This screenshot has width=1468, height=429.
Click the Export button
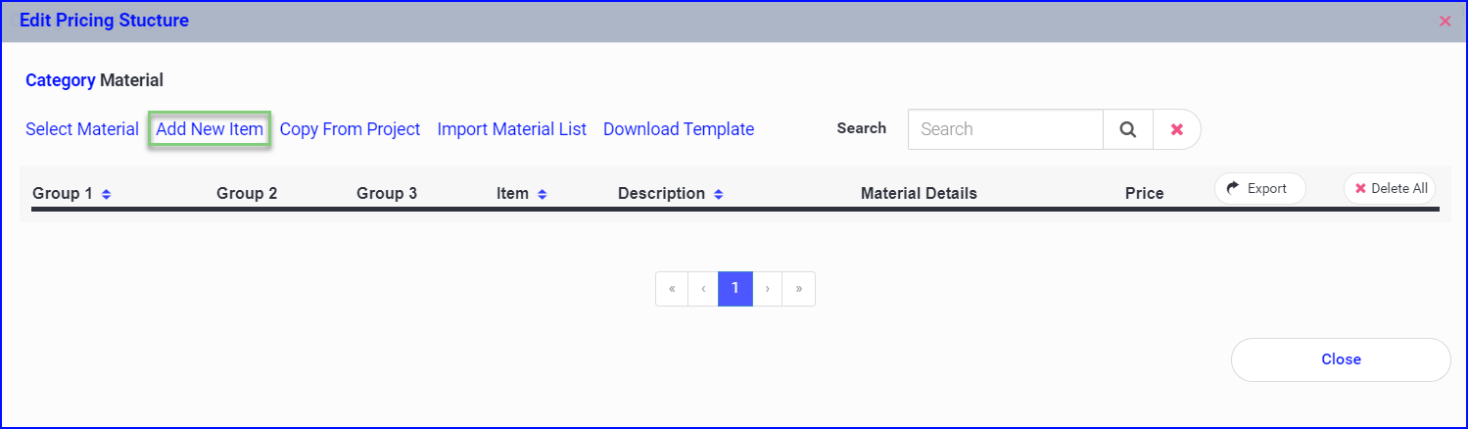[x=1259, y=188]
